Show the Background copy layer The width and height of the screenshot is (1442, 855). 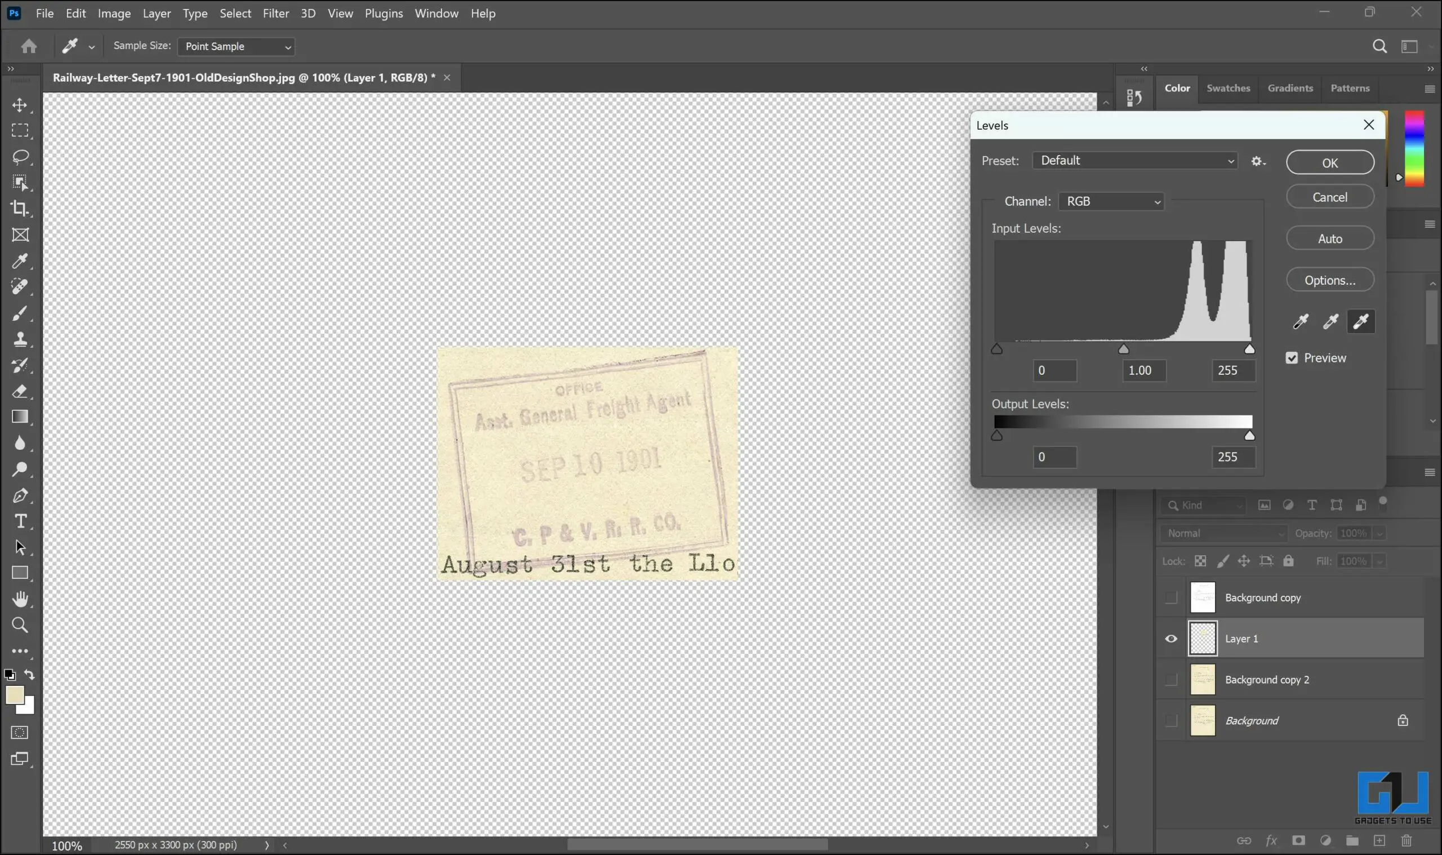pos(1171,598)
